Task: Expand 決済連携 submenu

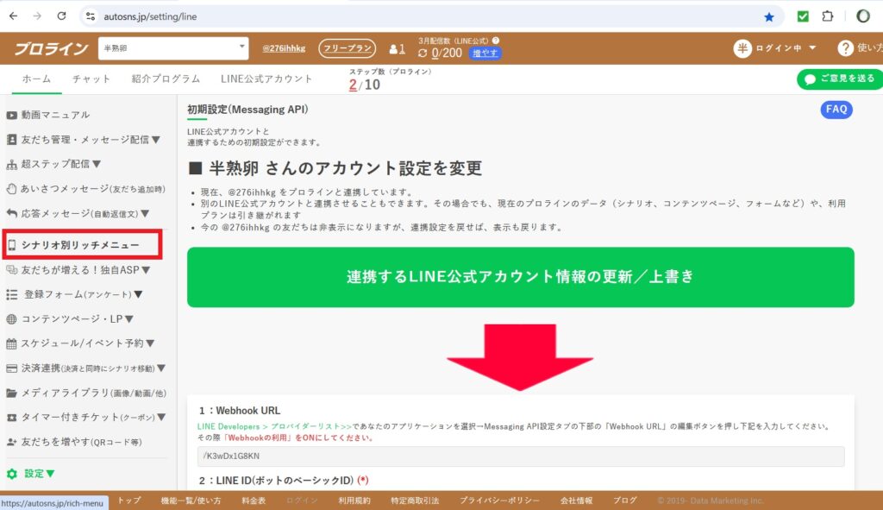Action: tap(161, 368)
